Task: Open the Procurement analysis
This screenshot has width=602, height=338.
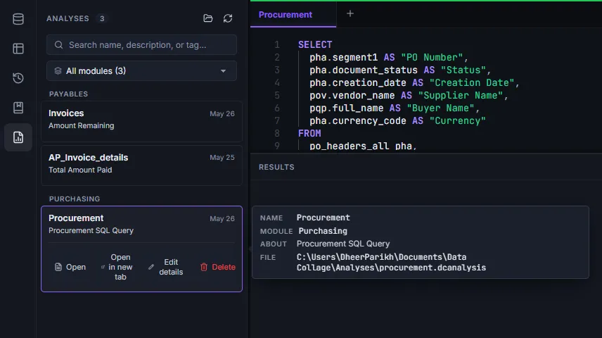Action: 70,267
